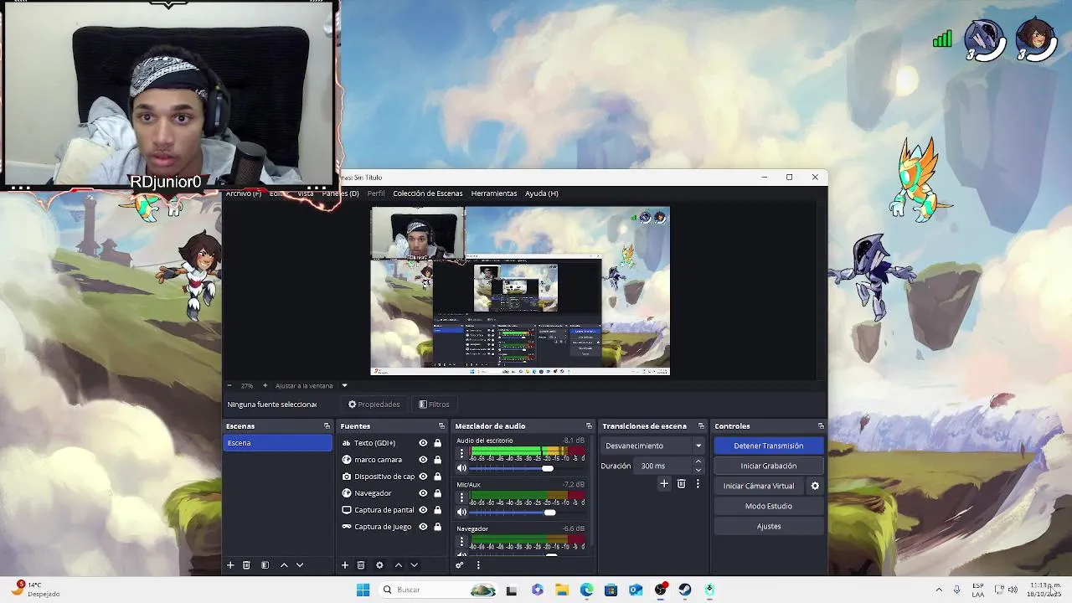
Task: Open source properties gear in Fuentes toolbar
Action: 379,565
